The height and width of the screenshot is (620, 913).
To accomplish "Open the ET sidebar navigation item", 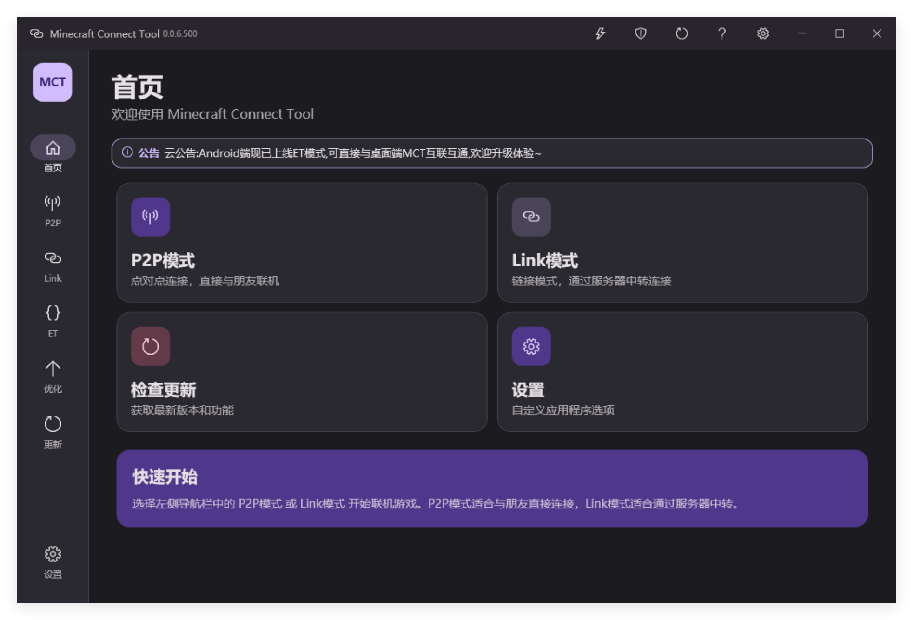I will [53, 322].
